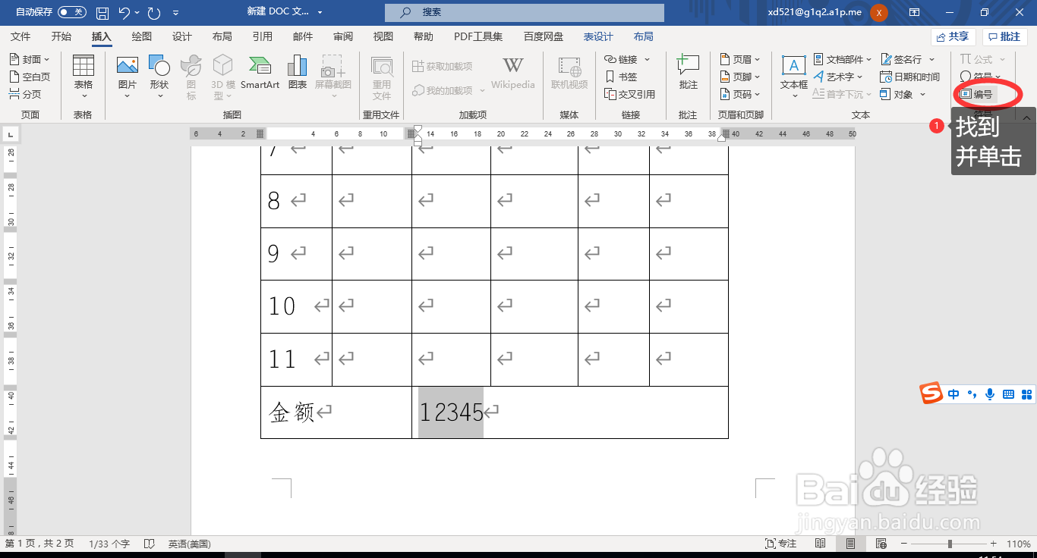The width and height of the screenshot is (1037, 558).
Task: Click into the 搜索 search box
Action: pos(525,12)
